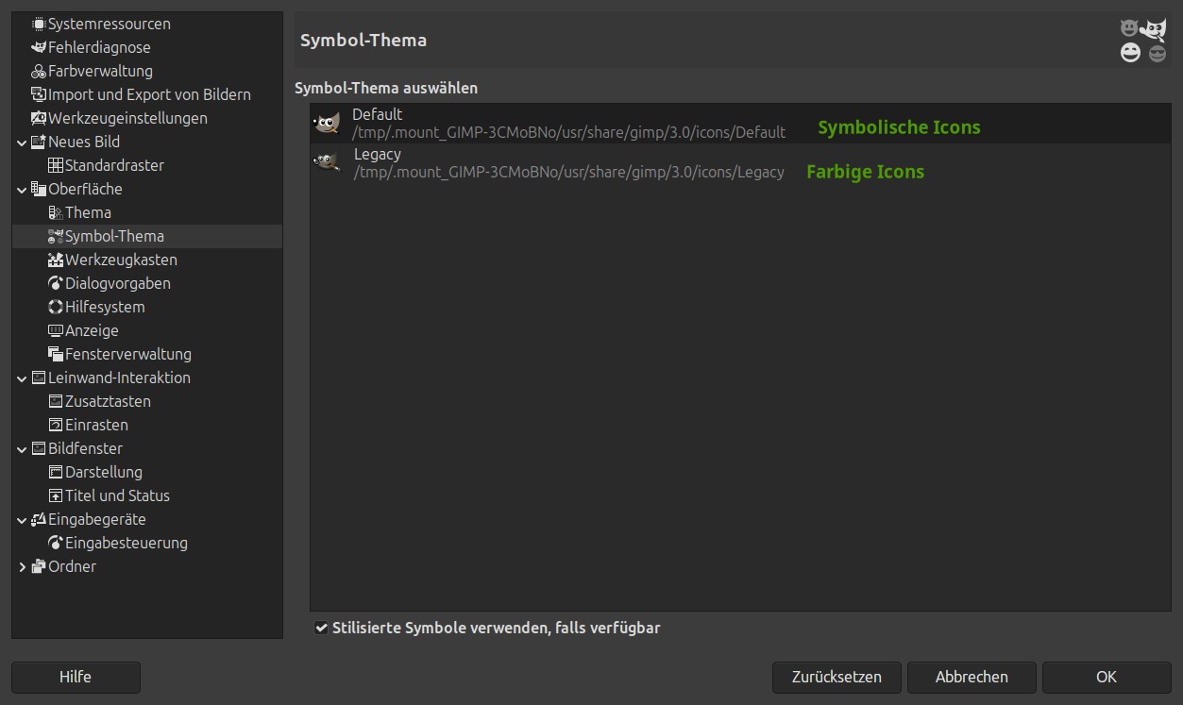Confirm with the OK button
1183x705 pixels.
(x=1107, y=677)
